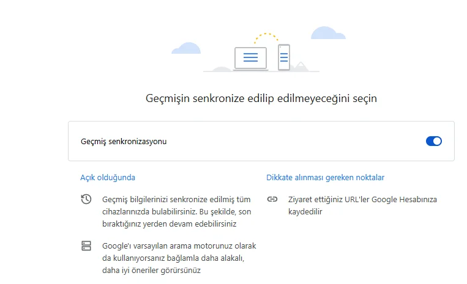
Task: Click the search engine server icon
Action: pos(86,246)
